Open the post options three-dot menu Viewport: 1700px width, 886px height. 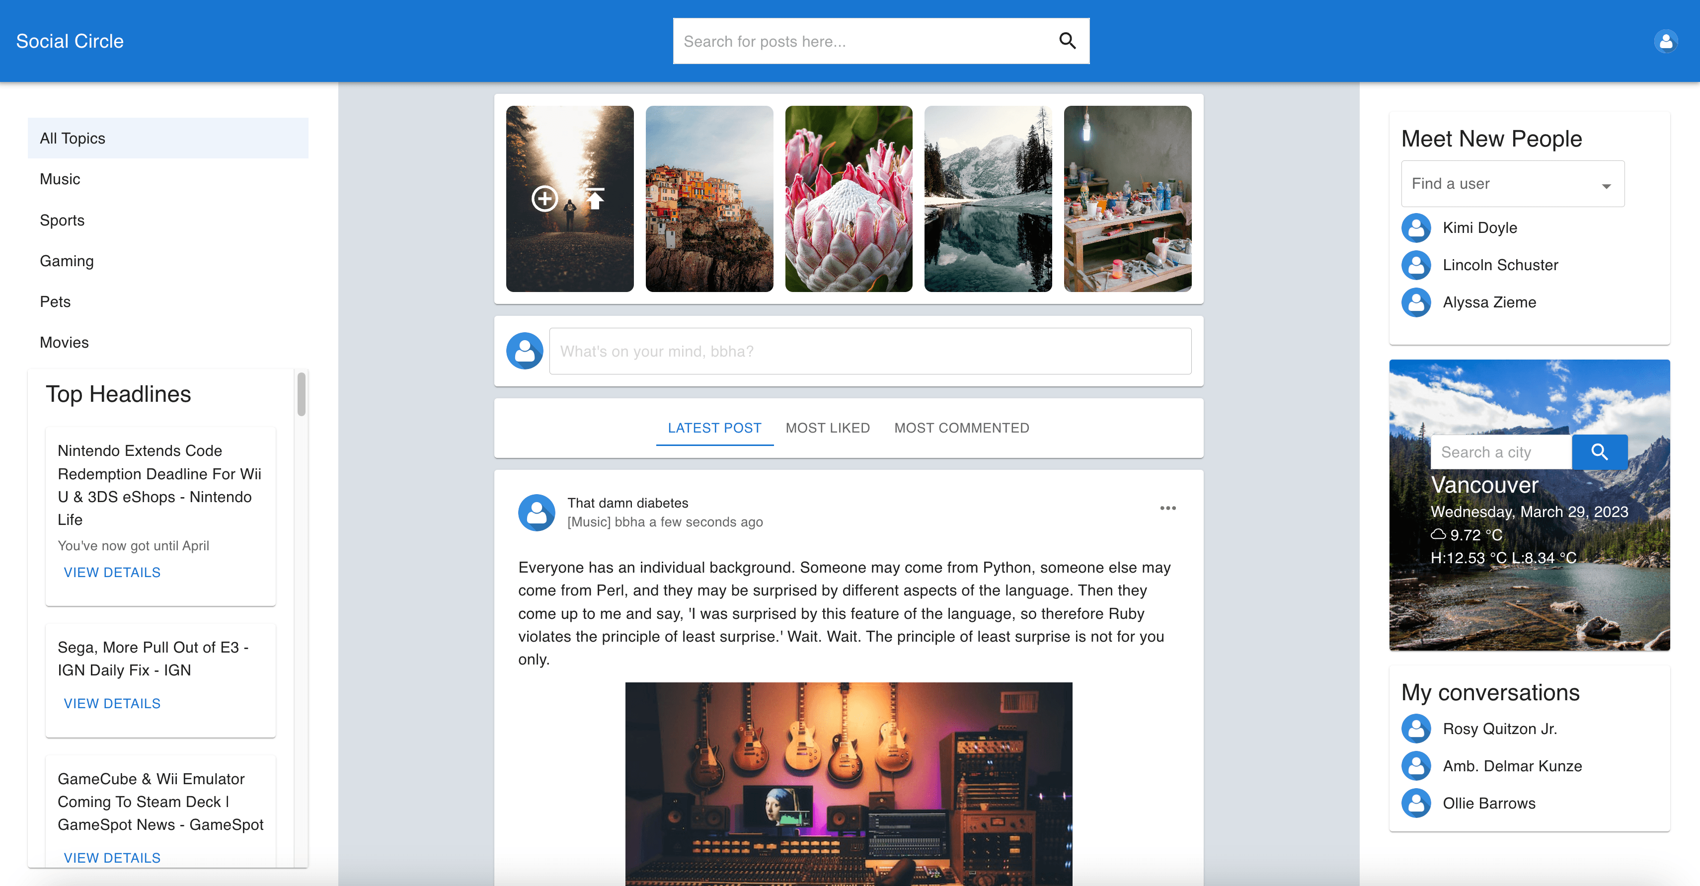click(x=1167, y=508)
